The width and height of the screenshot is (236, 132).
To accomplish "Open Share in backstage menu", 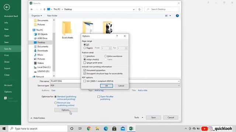I will coord(7,62).
